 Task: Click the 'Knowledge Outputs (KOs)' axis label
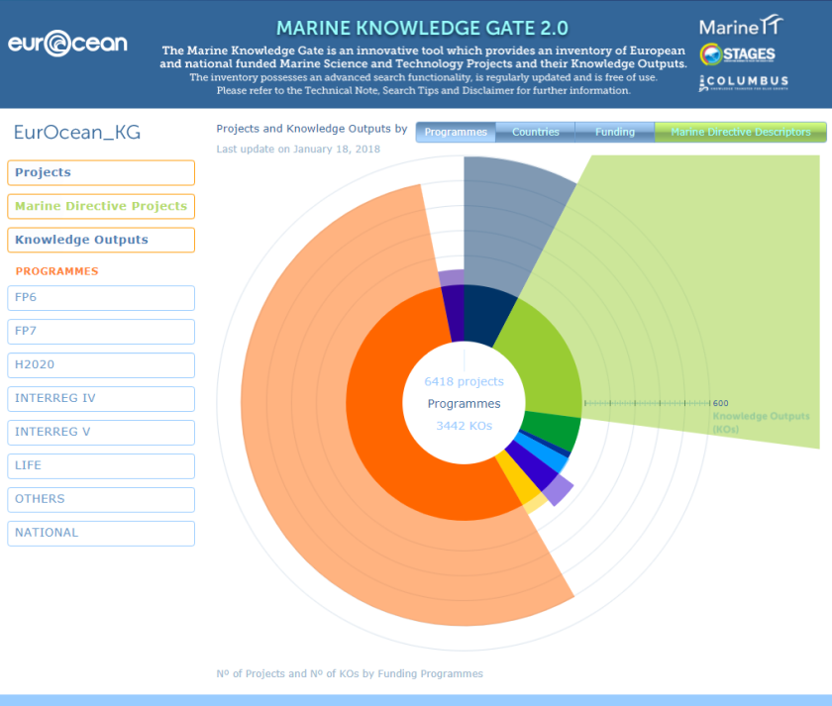tap(761, 422)
